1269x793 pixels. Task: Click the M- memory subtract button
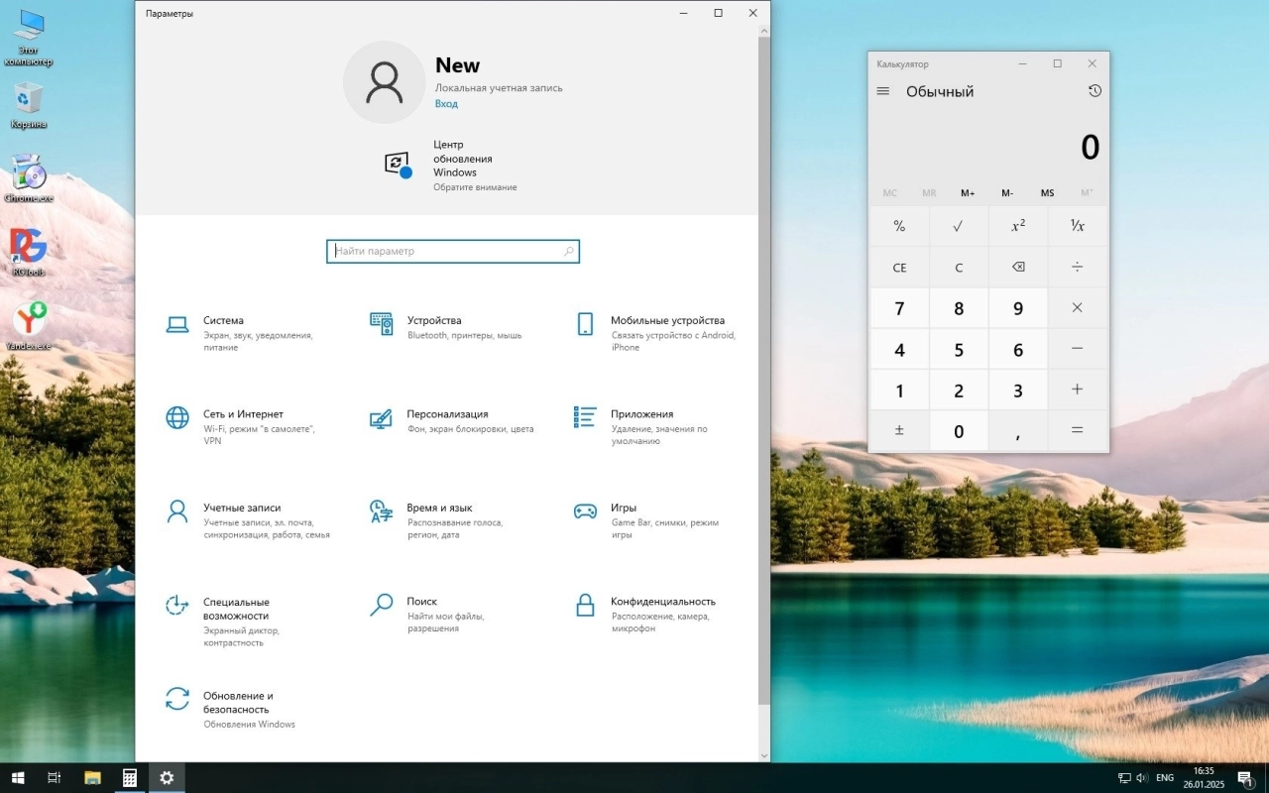pos(1007,193)
